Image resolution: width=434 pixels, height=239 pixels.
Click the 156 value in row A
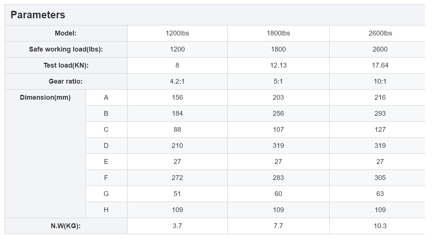(177, 97)
